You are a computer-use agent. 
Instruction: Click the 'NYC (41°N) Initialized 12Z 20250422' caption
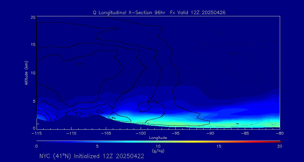coord(92,156)
